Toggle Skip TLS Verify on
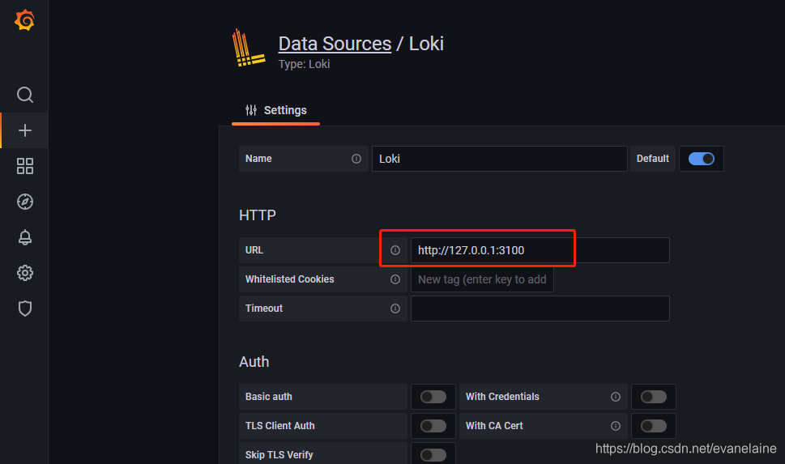 tap(433, 455)
